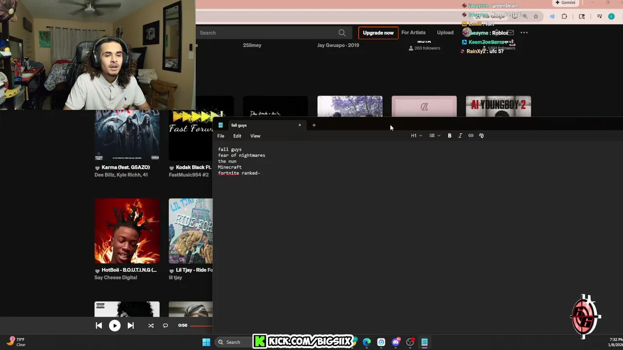Toggle shuffle in the SoundCloud player
The height and width of the screenshot is (350, 623).
click(x=151, y=326)
